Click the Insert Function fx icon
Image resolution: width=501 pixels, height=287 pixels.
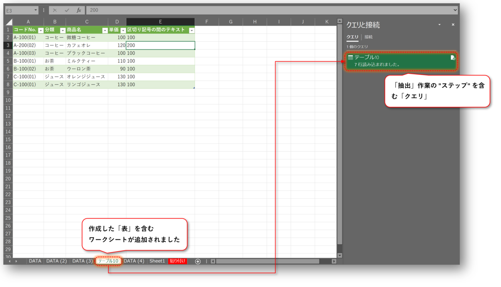pyautogui.click(x=78, y=10)
